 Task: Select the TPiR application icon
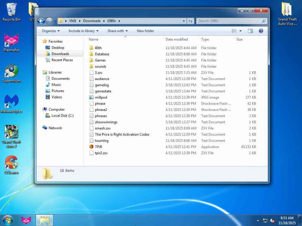click(x=91, y=147)
